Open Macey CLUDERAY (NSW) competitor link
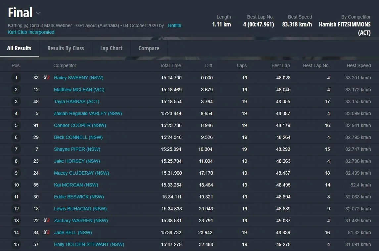 pos(81,173)
